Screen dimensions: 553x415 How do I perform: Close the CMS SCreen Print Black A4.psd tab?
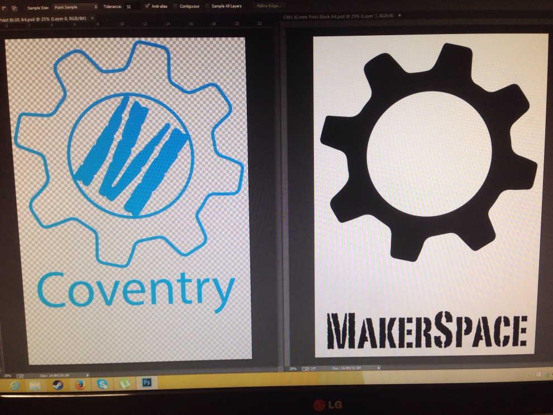point(399,16)
